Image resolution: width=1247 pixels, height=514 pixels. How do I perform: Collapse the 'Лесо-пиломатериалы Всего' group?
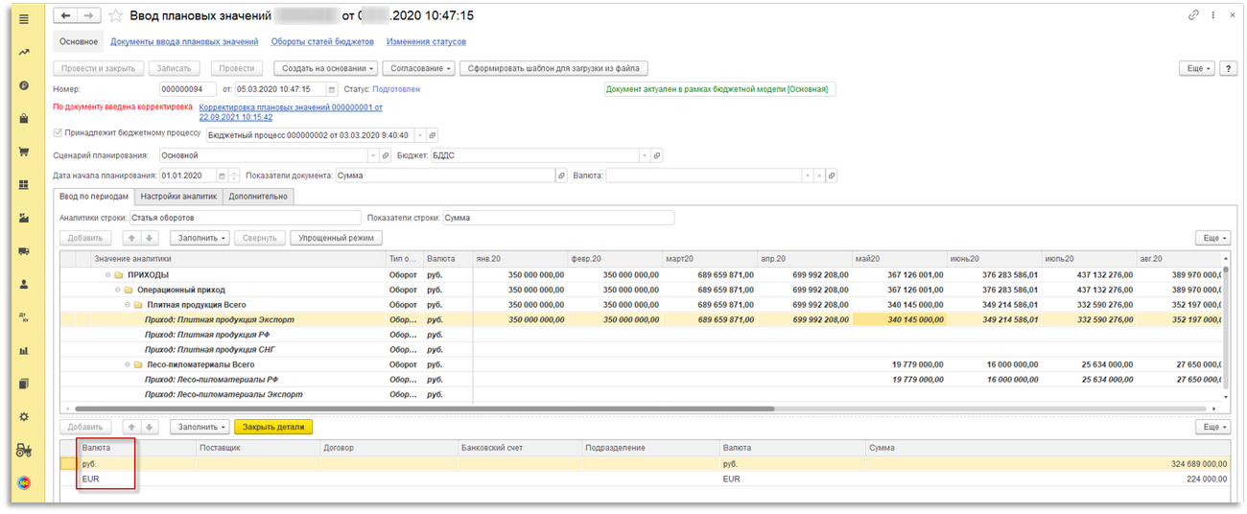(x=128, y=364)
